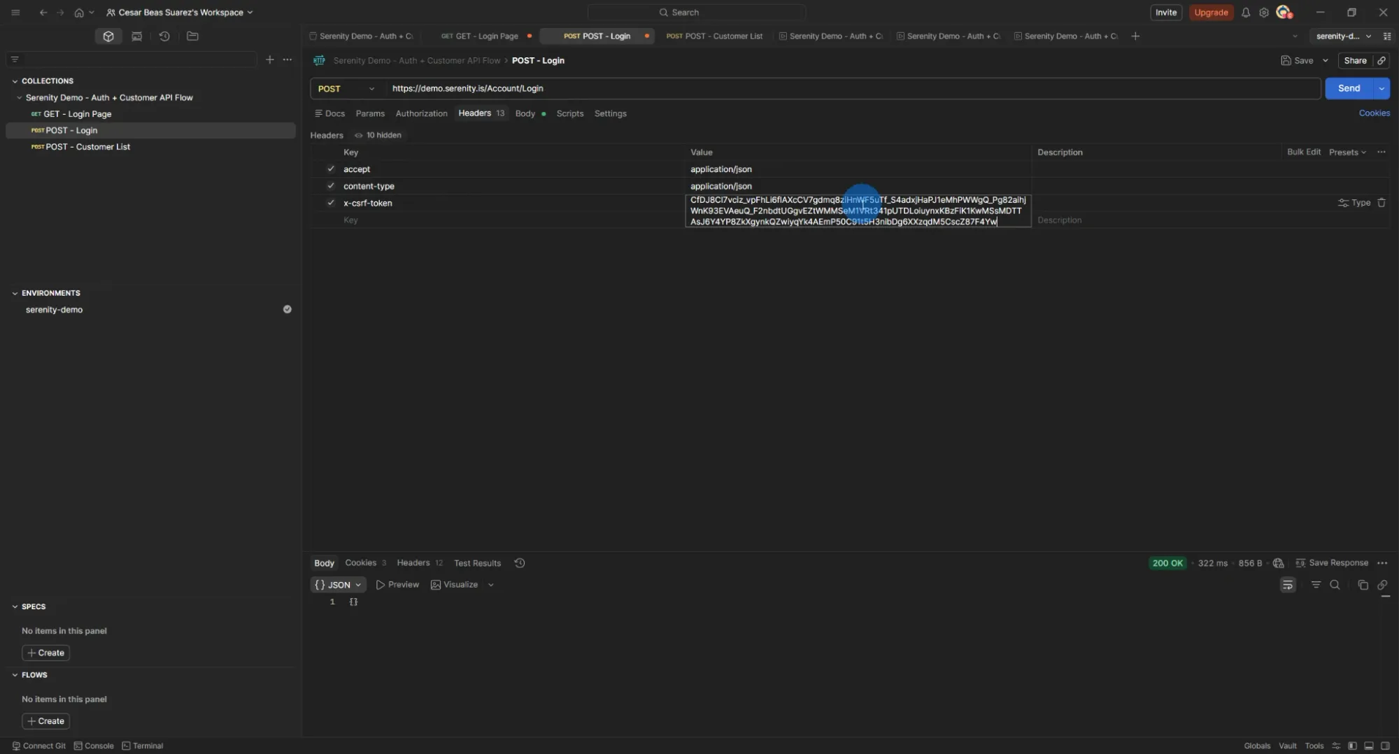Viewport: 1399px width, 754px height.
Task: Copy the response body to clipboard
Action: [1362, 585]
